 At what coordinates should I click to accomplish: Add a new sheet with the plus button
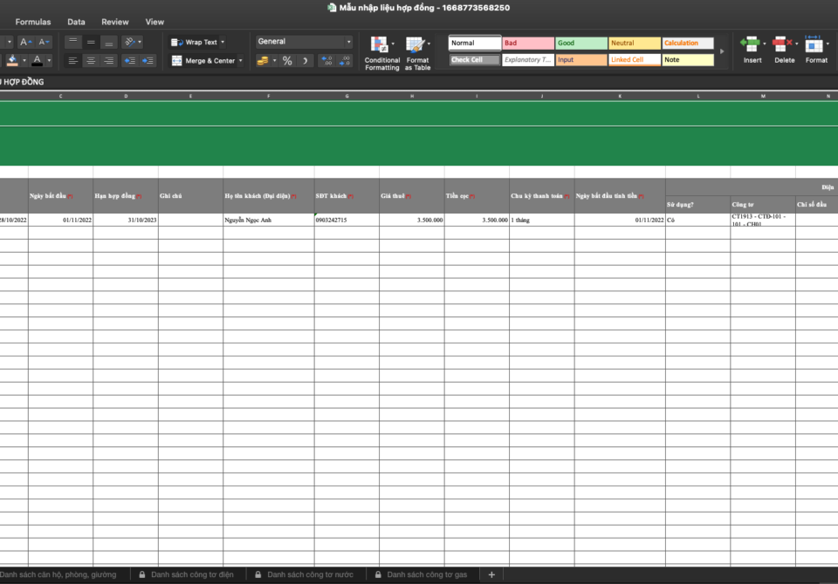click(491, 575)
